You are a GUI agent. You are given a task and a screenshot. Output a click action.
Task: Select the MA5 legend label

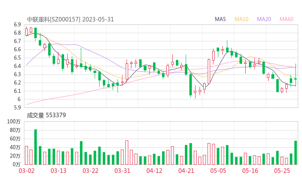(x=220, y=19)
